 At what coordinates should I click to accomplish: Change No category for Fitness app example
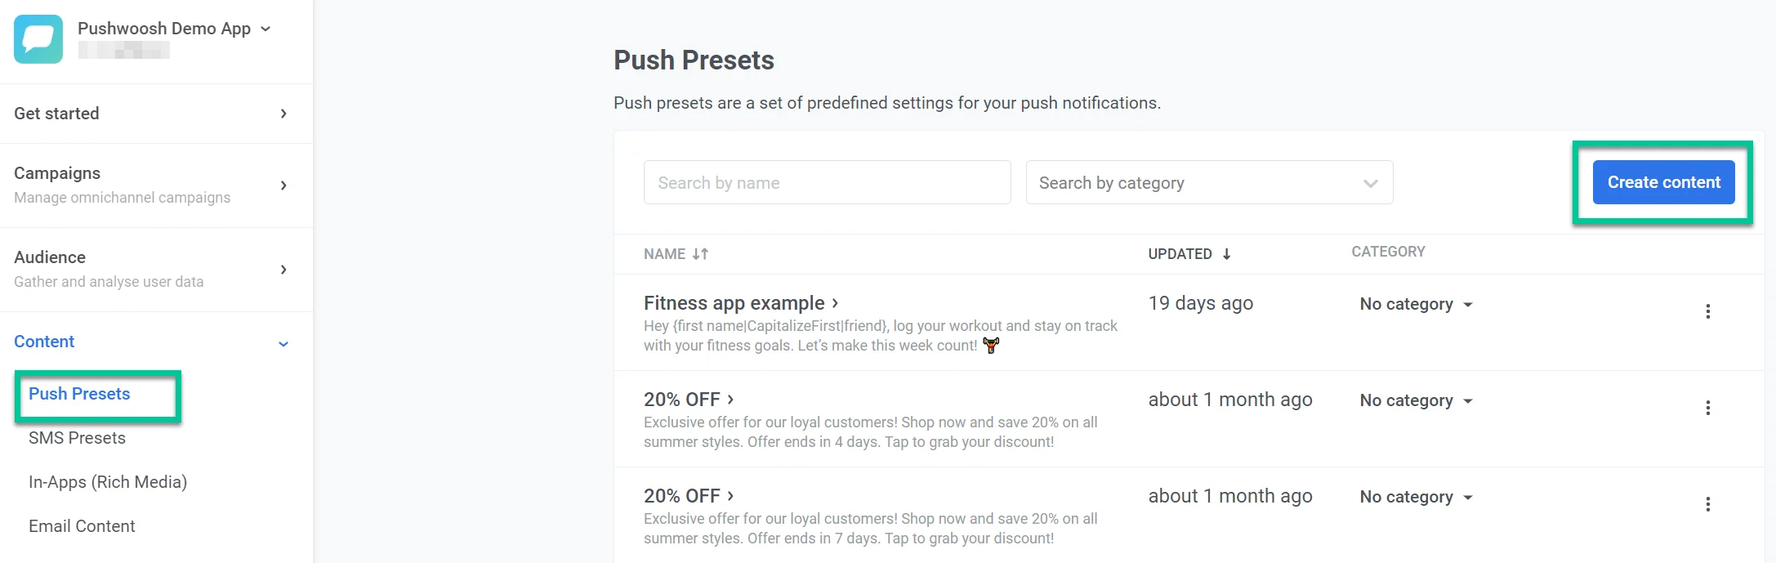(1415, 304)
